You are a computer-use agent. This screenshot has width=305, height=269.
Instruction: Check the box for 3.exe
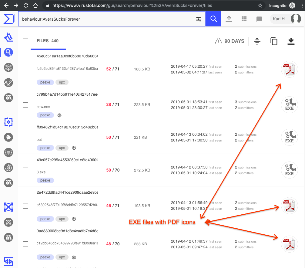click(25, 170)
